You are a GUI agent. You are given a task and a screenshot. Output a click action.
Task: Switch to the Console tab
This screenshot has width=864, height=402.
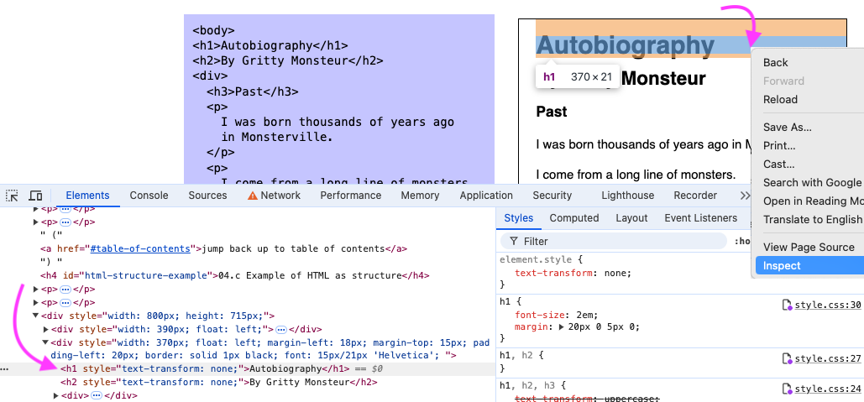149,196
